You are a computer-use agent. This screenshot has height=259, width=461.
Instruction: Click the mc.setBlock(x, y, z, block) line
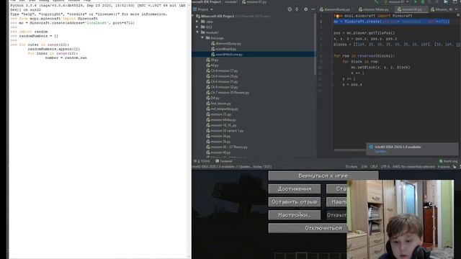(x=380, y=67)
